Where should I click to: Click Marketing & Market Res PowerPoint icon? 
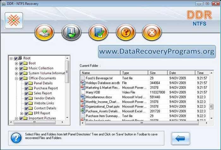coord(83,87)
